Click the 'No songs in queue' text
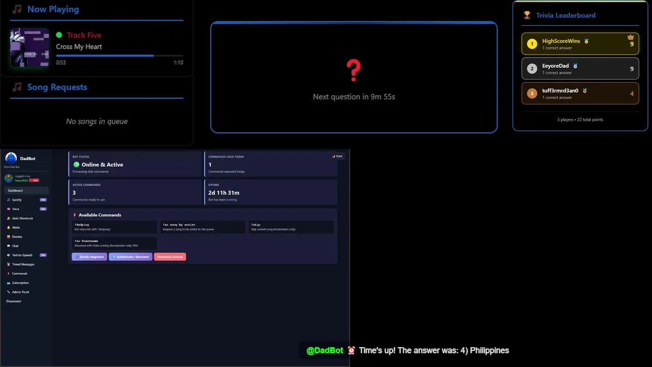Screen dimensions: 652x367 97,121
